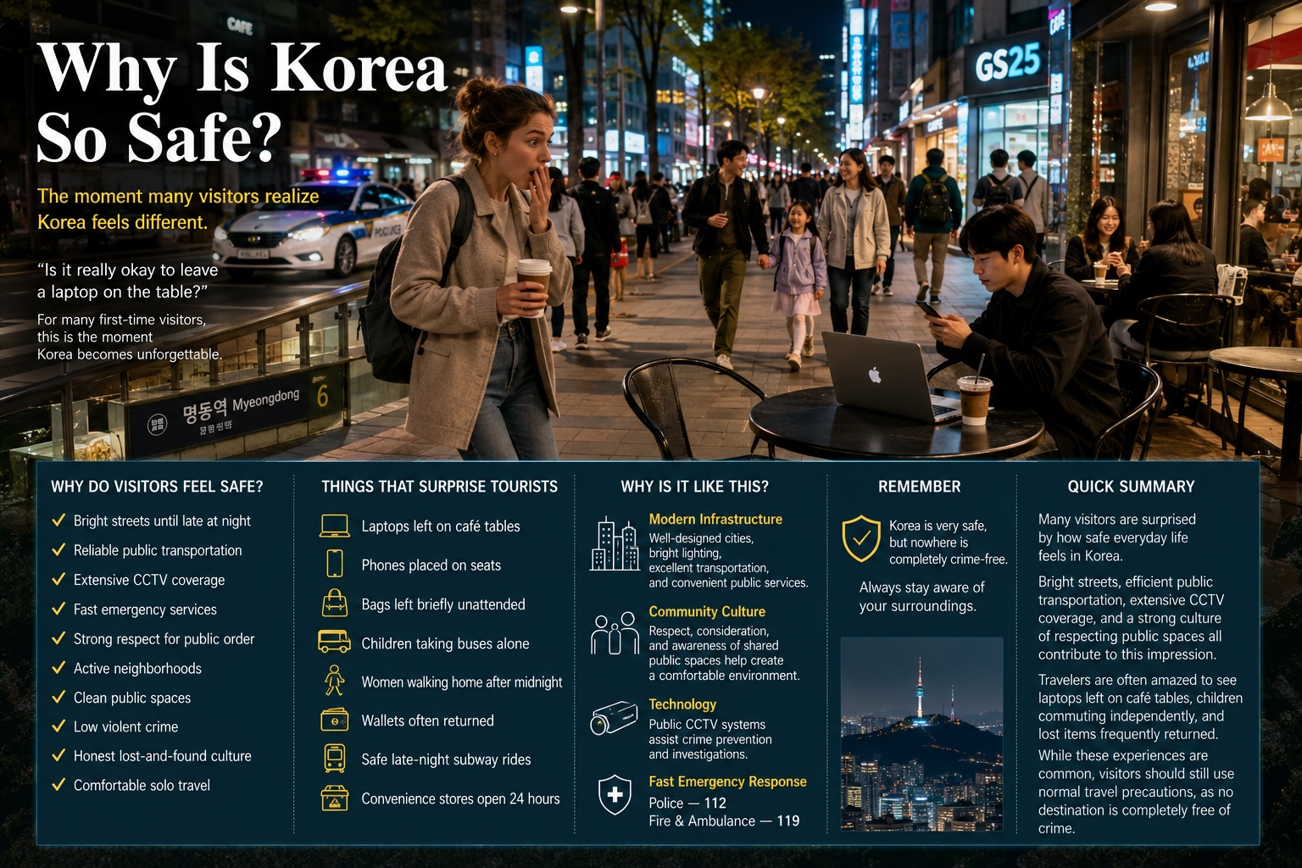Click "Strong respect for public order" text
This screenshot has height=868, width=1302.
coord(164,639)
